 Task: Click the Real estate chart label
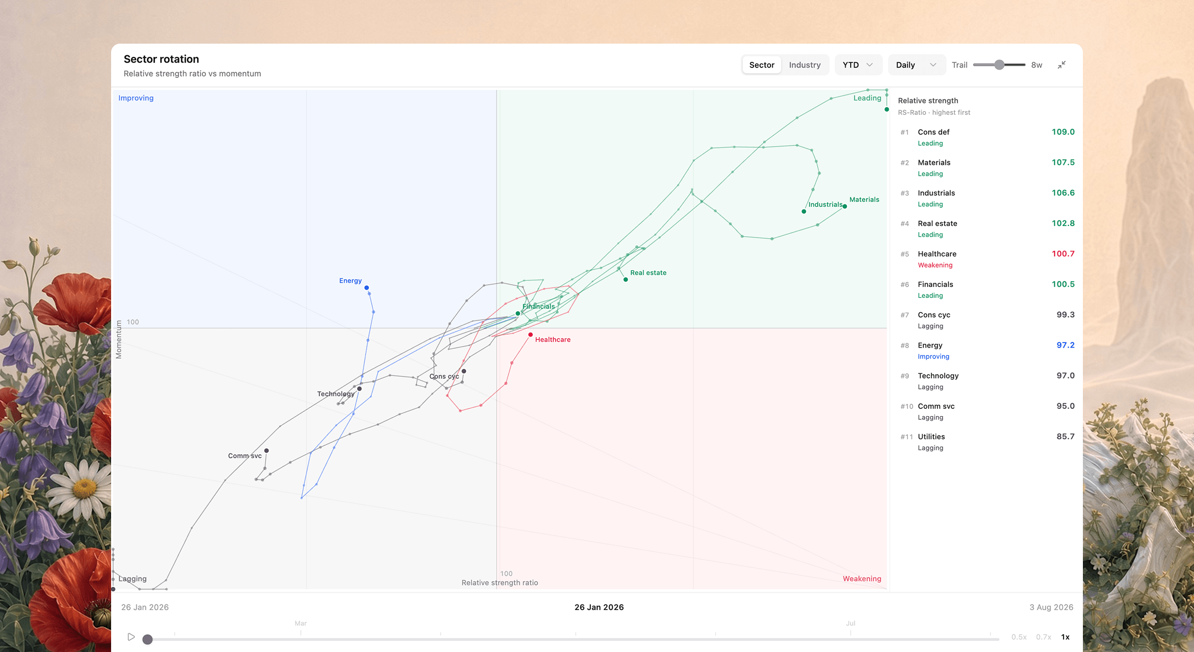(648, 273)
